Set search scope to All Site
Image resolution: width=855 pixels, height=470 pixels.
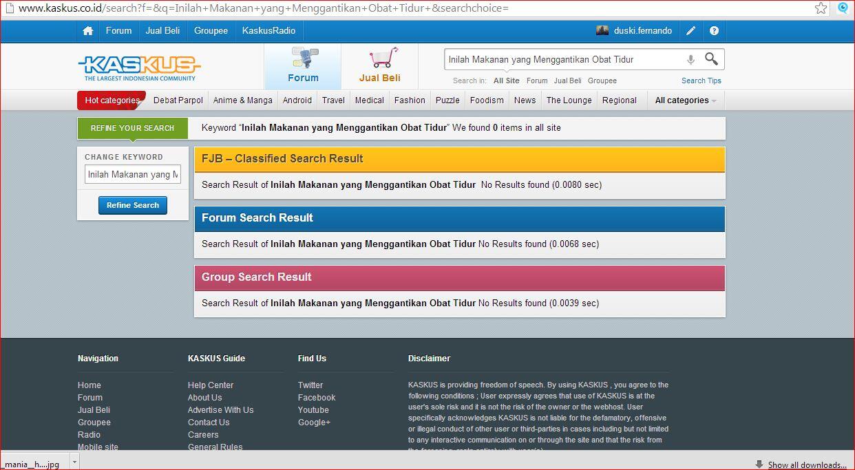coord(507,81)
